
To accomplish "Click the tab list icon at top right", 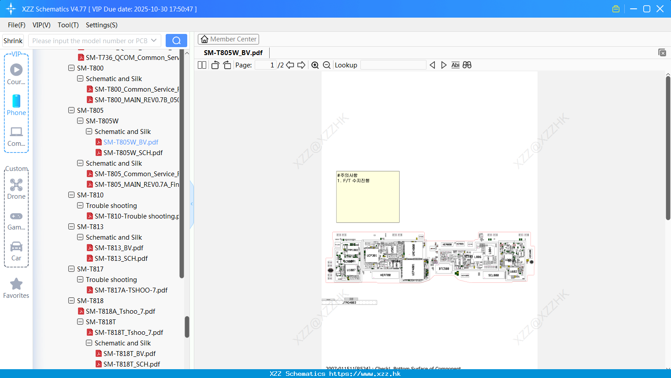I will tap(662, 52).
